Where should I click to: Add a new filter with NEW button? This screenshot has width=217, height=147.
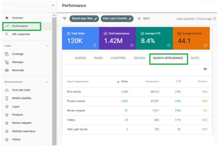(143, 19)
